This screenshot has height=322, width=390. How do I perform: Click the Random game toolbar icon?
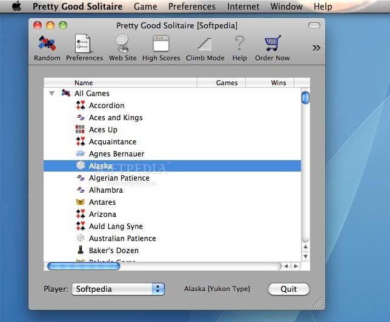tap(47, 43)
